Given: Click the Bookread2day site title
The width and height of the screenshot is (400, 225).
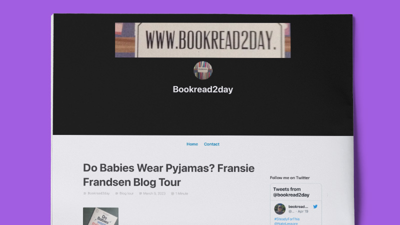Looking at the screenshot, I should click(203, 89).
